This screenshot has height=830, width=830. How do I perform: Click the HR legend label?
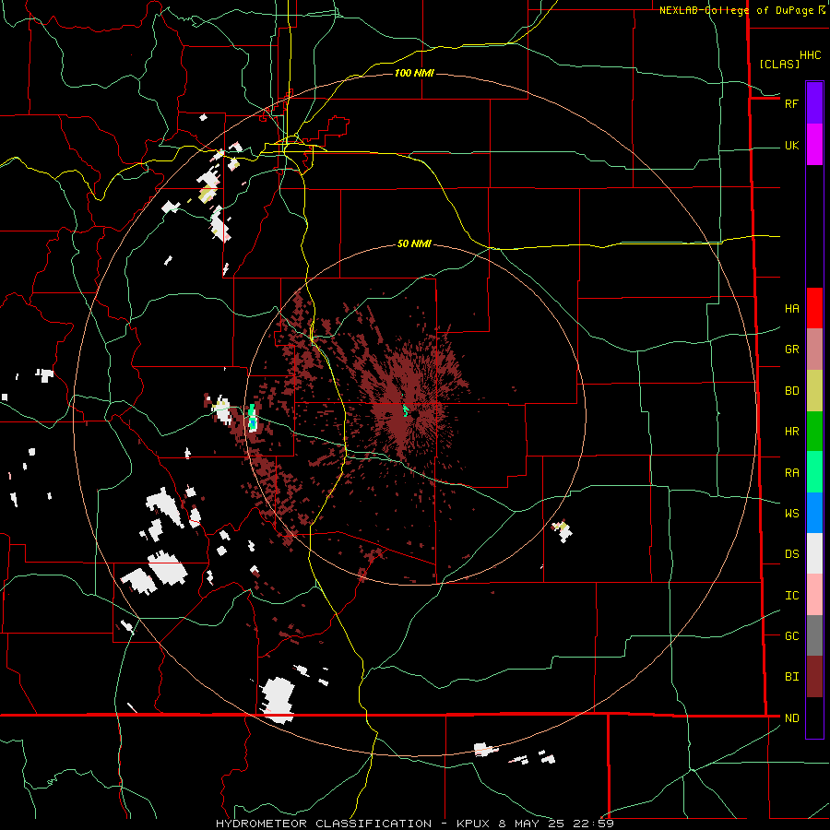click(x=791, y=432)
